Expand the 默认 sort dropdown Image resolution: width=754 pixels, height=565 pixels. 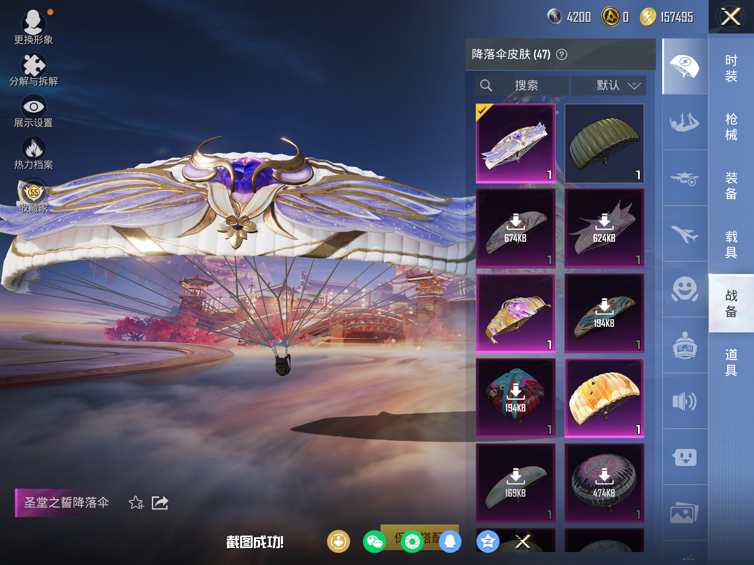tap(608, 85)
